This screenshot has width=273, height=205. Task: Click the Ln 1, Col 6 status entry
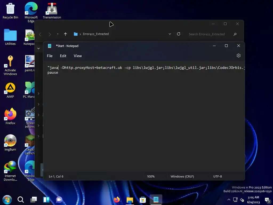point(56,176)
